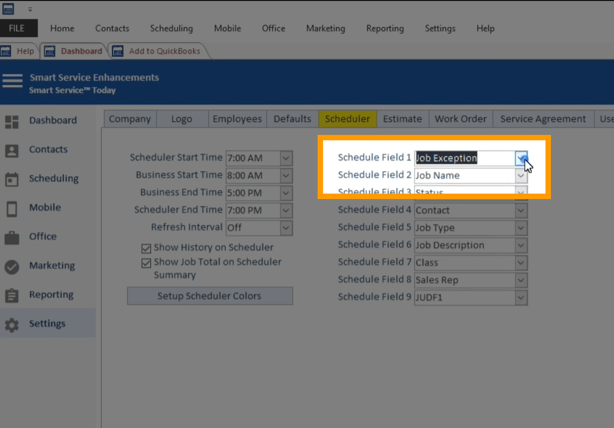Open the Scheduler Start Time dropdown
The image size is (614, 428).
click(286, 158)
